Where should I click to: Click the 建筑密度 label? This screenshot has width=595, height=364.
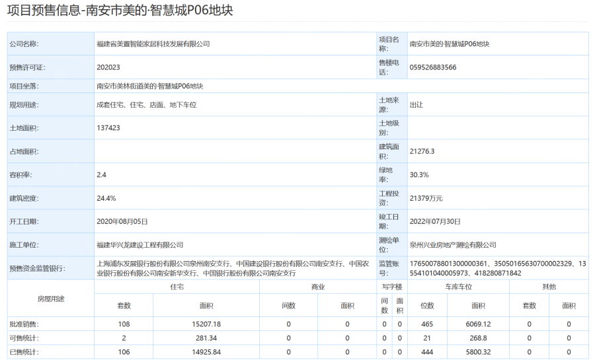pyautogui.click(x=24, y=198)
